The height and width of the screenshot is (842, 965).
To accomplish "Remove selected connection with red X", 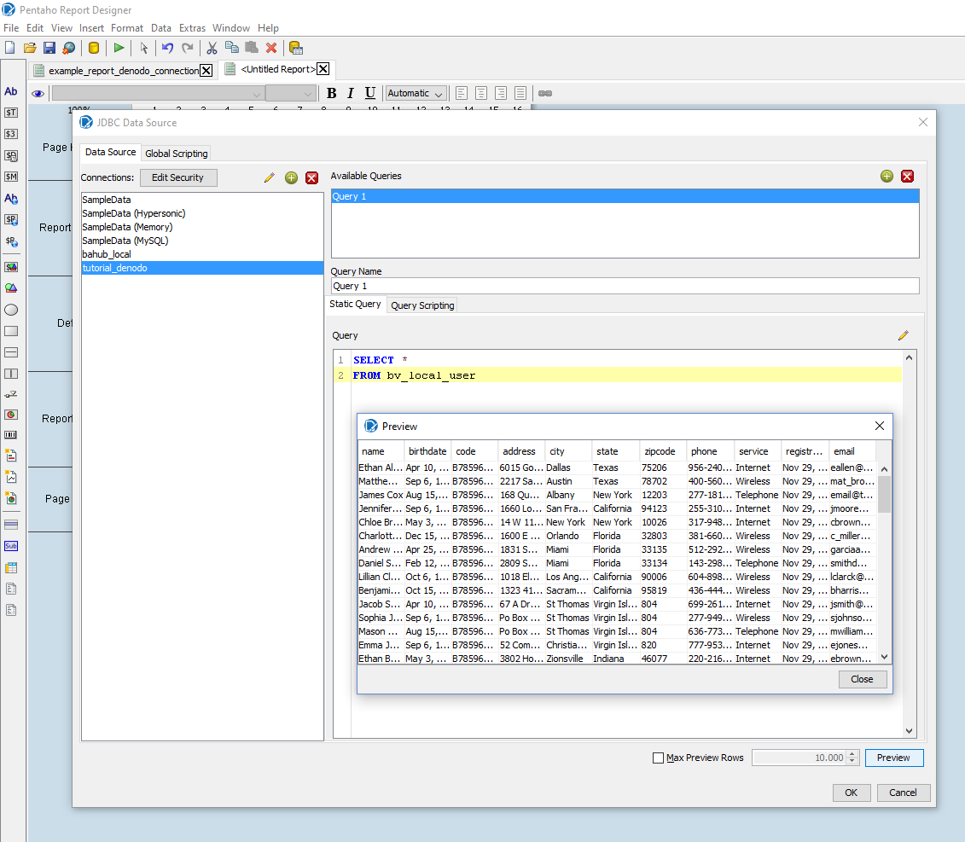I will (x=312, y=177).
